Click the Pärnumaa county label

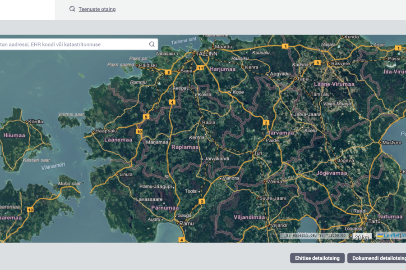coord(165,208)
